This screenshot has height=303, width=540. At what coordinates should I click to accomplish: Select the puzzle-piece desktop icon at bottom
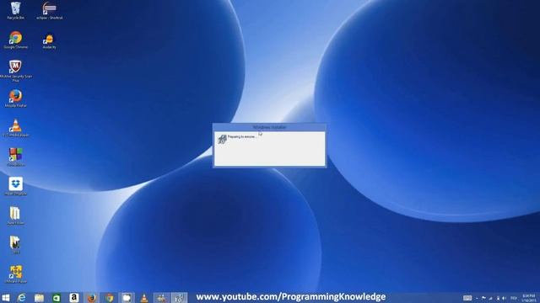click(15, 274)
